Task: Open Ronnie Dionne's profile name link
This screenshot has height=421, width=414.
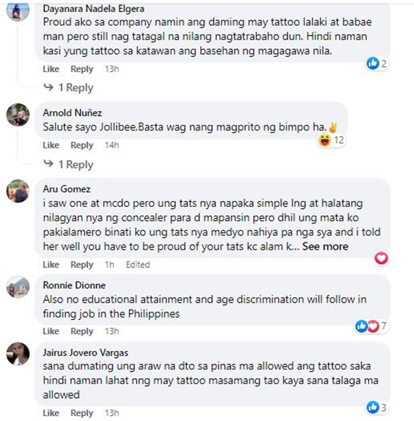Action: coord(74,285)
